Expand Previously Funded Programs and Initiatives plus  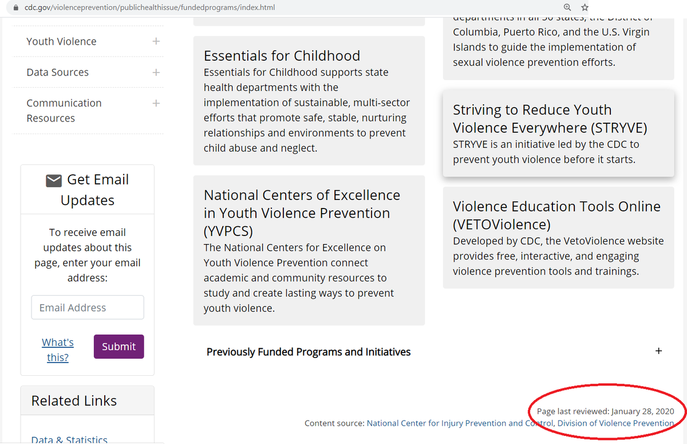pos(658,351)
